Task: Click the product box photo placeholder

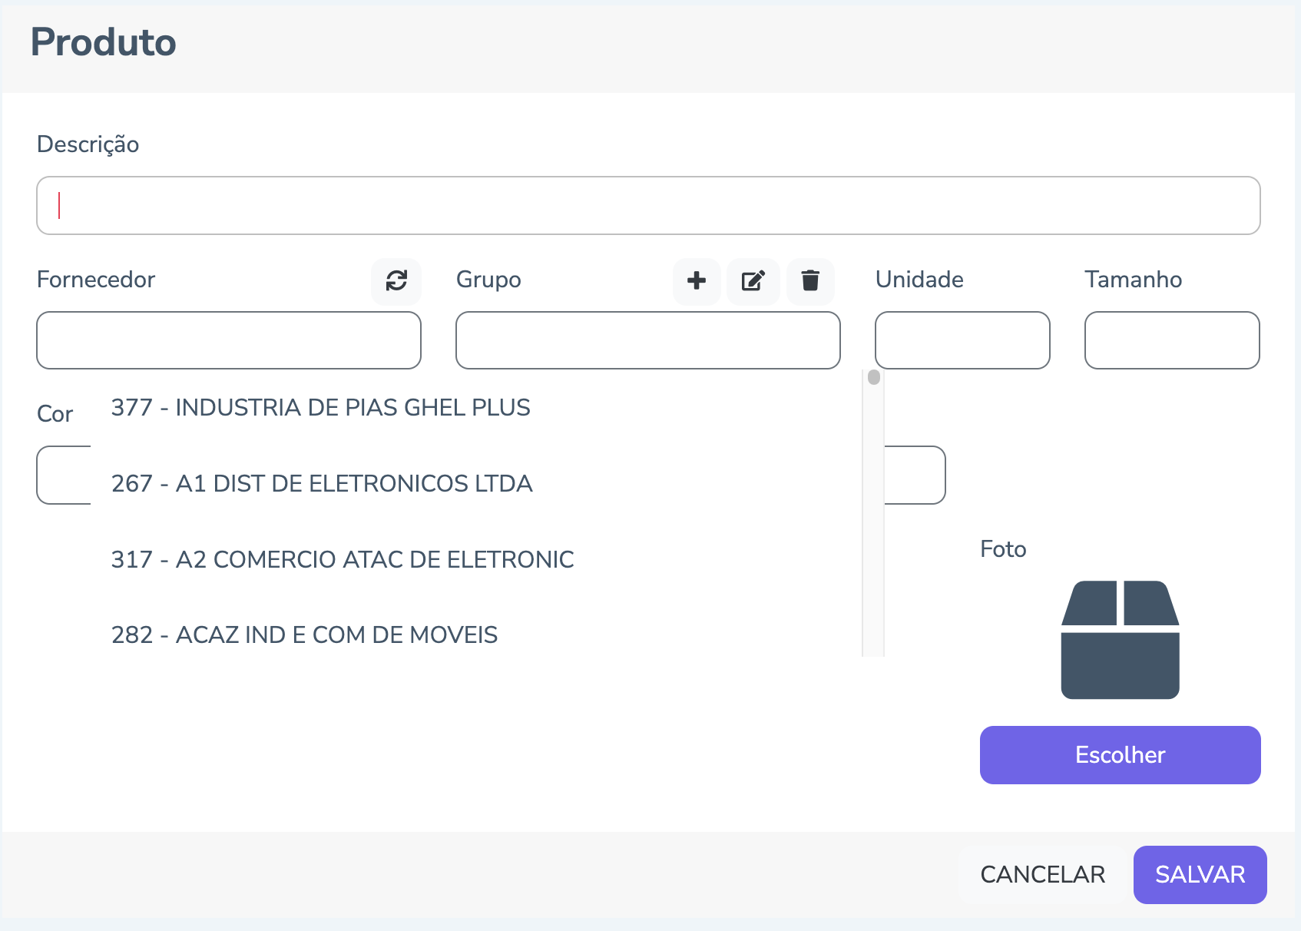Action: click(1120, 639)
